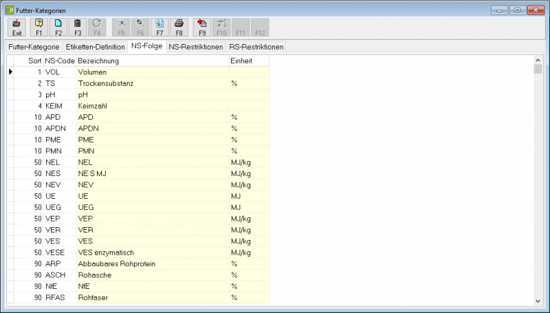Click the TS code cell
Viewport: 550px width, 313px height.
point(60,83)
